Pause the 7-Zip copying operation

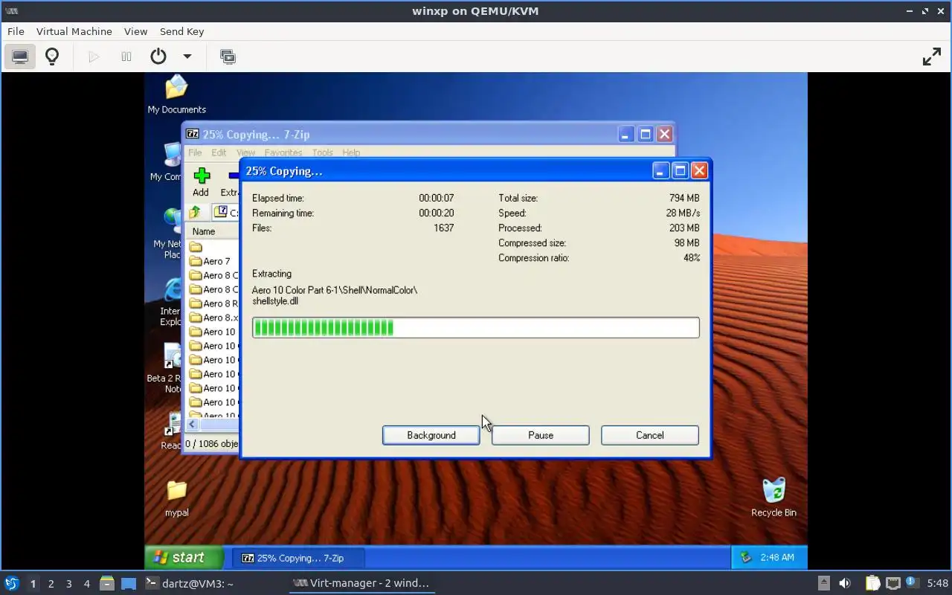[x=541, y=435]
